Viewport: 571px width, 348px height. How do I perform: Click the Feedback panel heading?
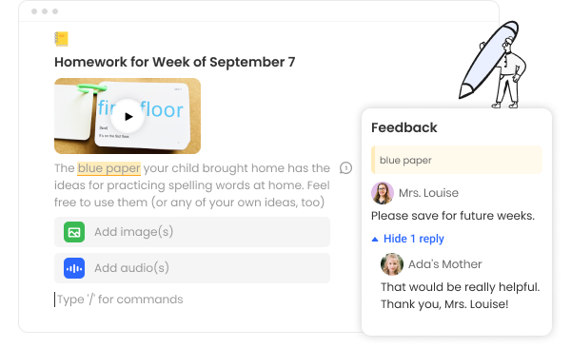(404, 127)
